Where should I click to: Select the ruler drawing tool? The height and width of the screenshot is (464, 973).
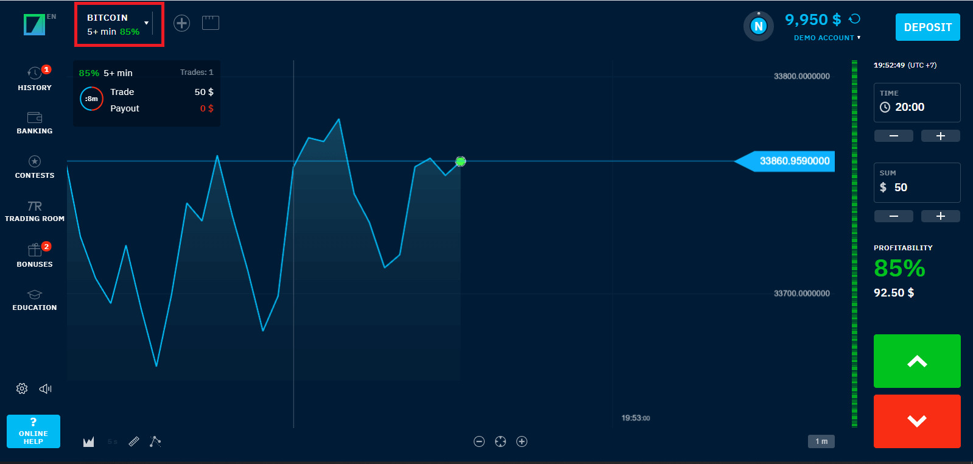[x=135, y=441]
